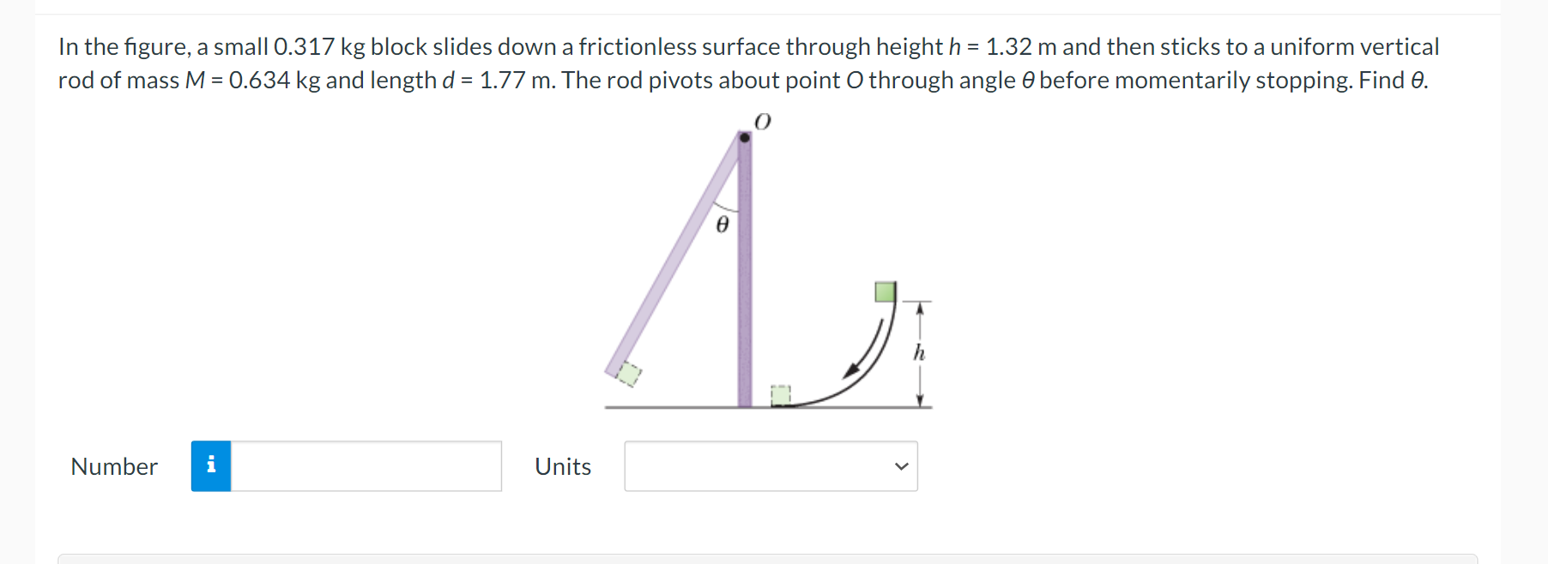Click the vertical rod in the figure
This screenshot has width=1548, height=564.
[743, 274]
